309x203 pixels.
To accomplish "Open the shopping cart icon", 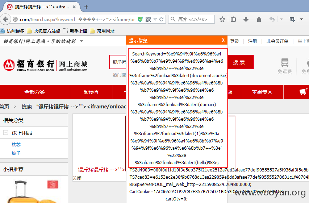I will pyautogui.click(x=303, y=92).
